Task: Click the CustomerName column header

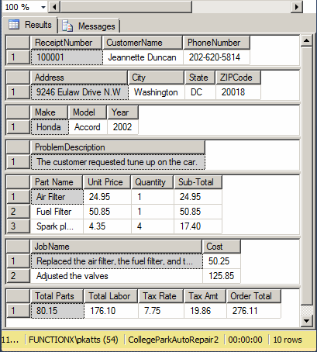Action: click(x=143, y=43)
